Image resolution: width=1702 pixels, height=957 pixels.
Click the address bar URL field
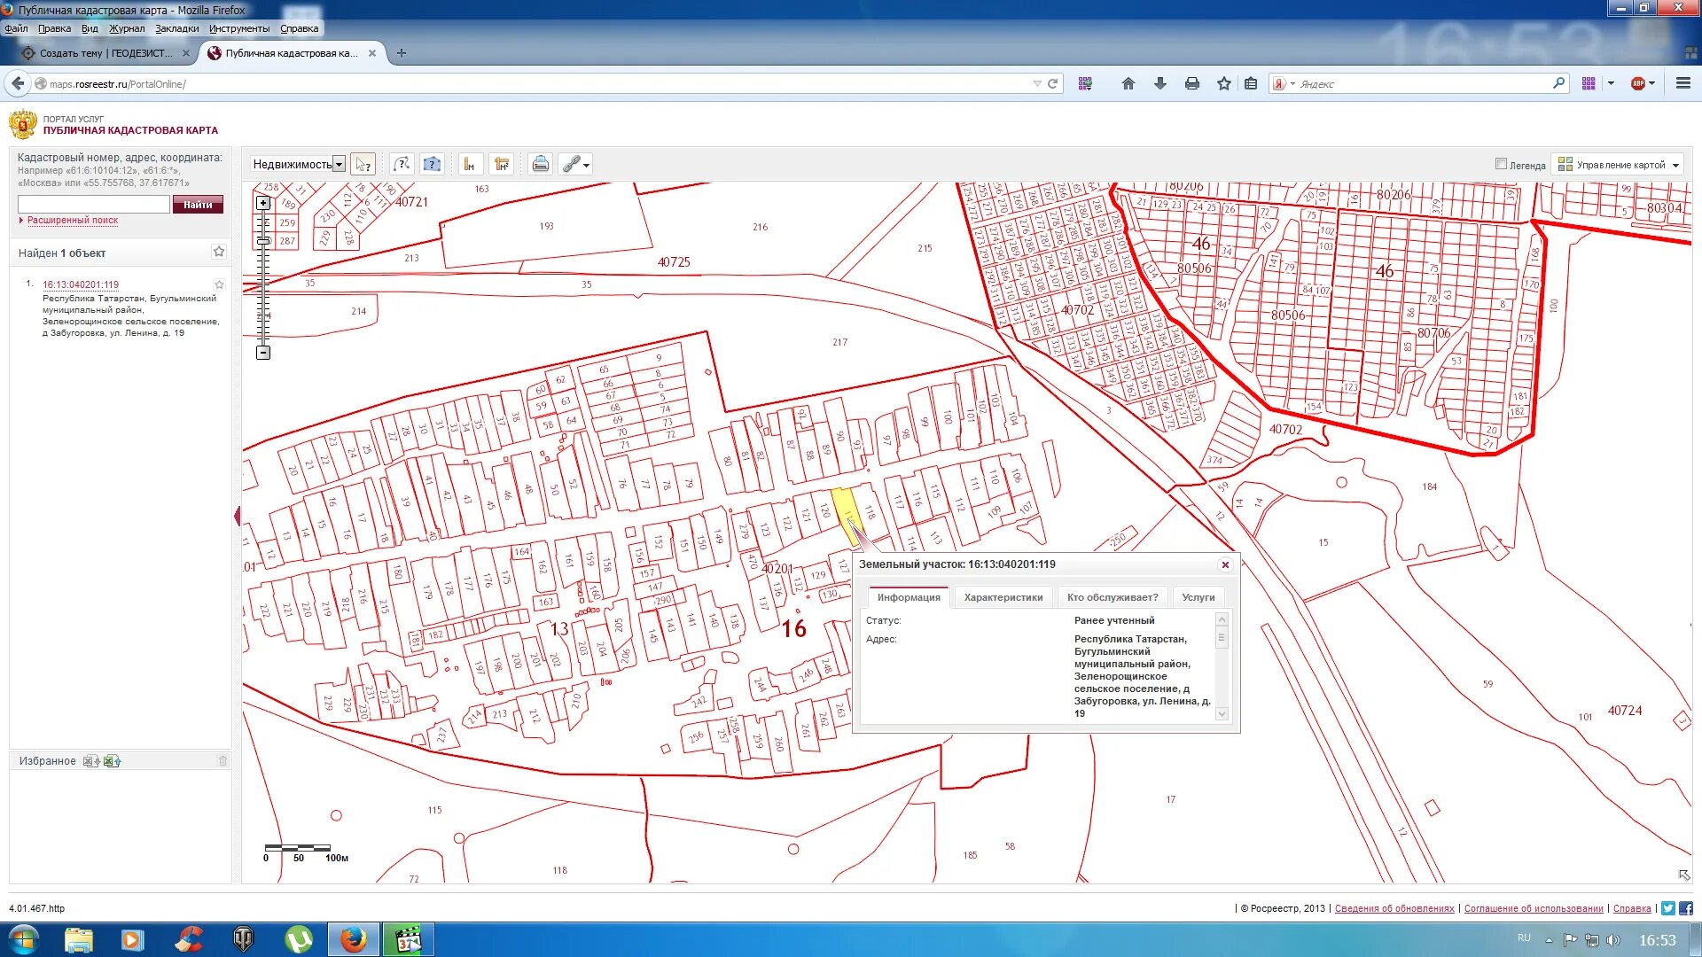click(532, 84)
